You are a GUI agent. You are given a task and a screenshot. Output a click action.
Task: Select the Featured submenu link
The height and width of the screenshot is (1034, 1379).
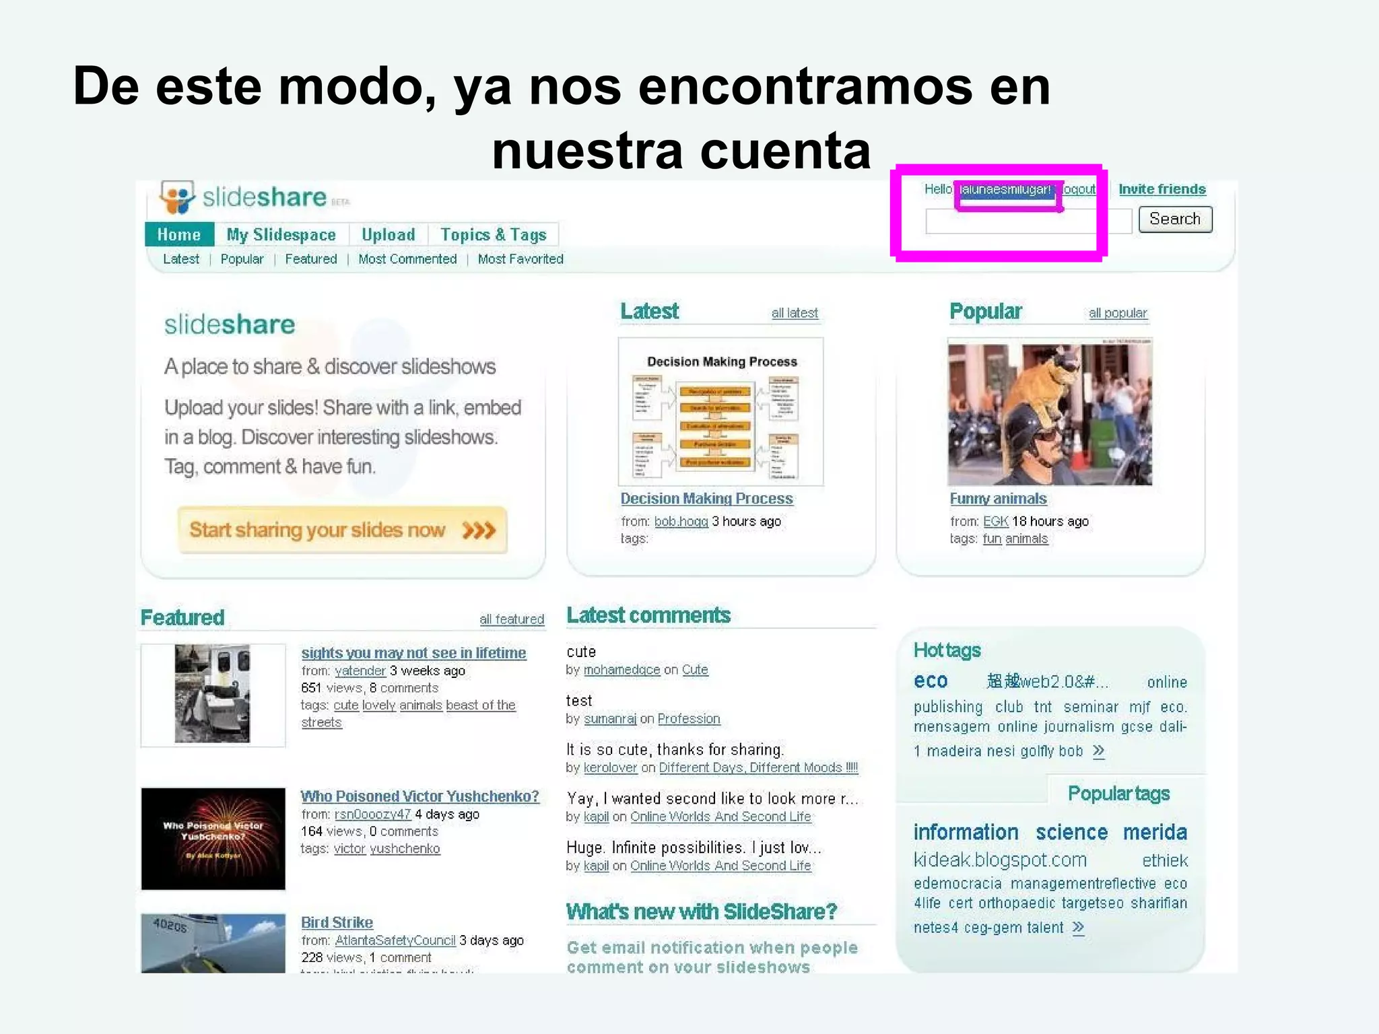point(310,259)
